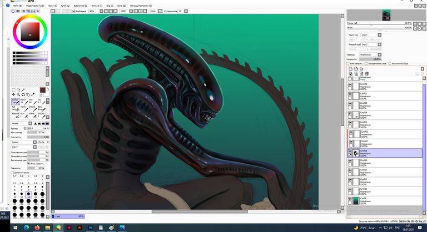Toggle visibility of layer Слой20
Viewport: 427px width, 232px height.
click(350, 104)
